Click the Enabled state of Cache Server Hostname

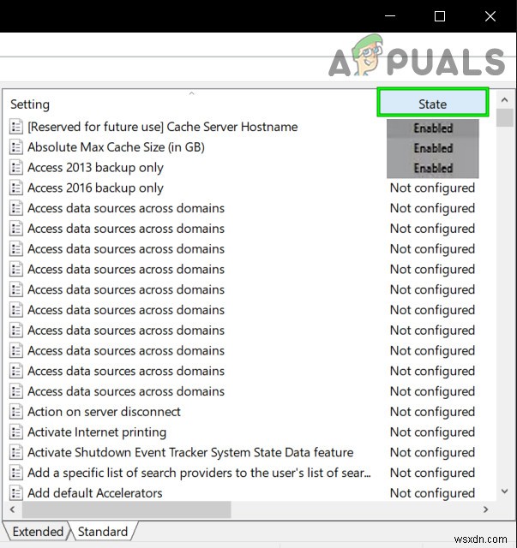433,128
